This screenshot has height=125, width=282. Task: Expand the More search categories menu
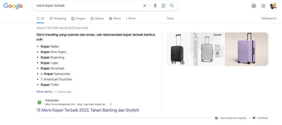[131, 18]
